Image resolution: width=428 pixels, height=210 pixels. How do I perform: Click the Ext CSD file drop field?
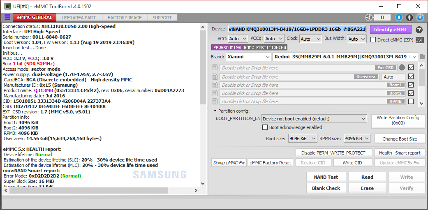(x=308, y=67)
